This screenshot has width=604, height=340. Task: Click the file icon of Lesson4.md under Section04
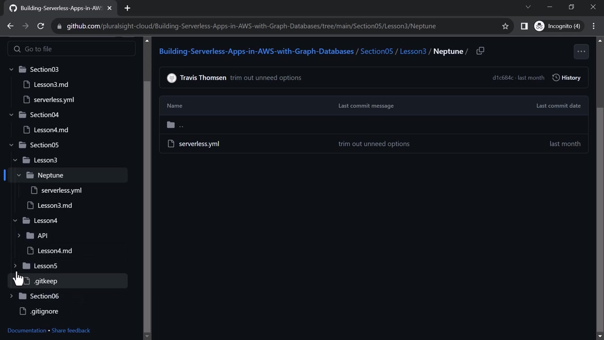[26, 130]
